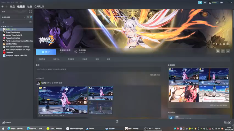Select Grand Theft Auto V in library

pyautogui.click(x=13, y=32)
